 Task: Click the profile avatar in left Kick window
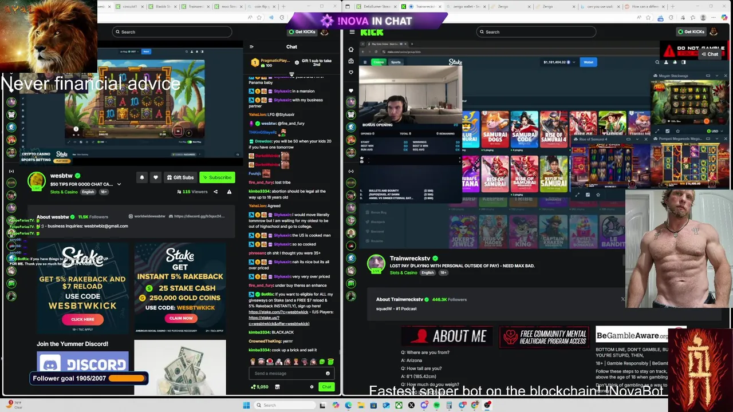[325, 32]
